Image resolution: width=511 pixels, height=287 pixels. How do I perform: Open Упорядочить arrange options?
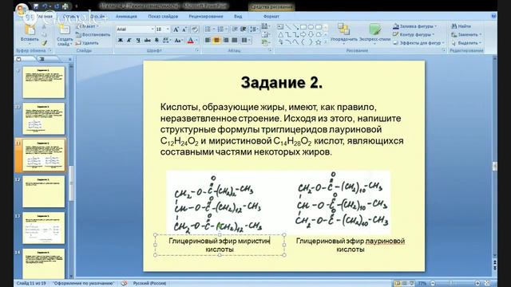tap(343, 33)
